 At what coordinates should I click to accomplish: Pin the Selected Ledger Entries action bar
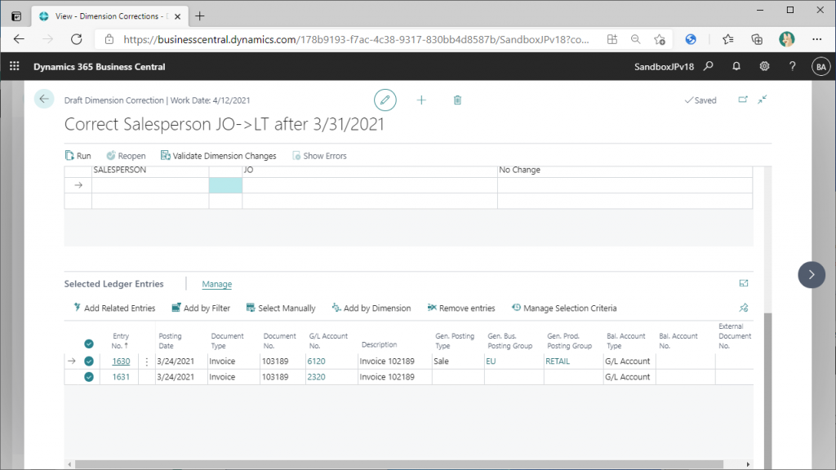tap(744, 308)
